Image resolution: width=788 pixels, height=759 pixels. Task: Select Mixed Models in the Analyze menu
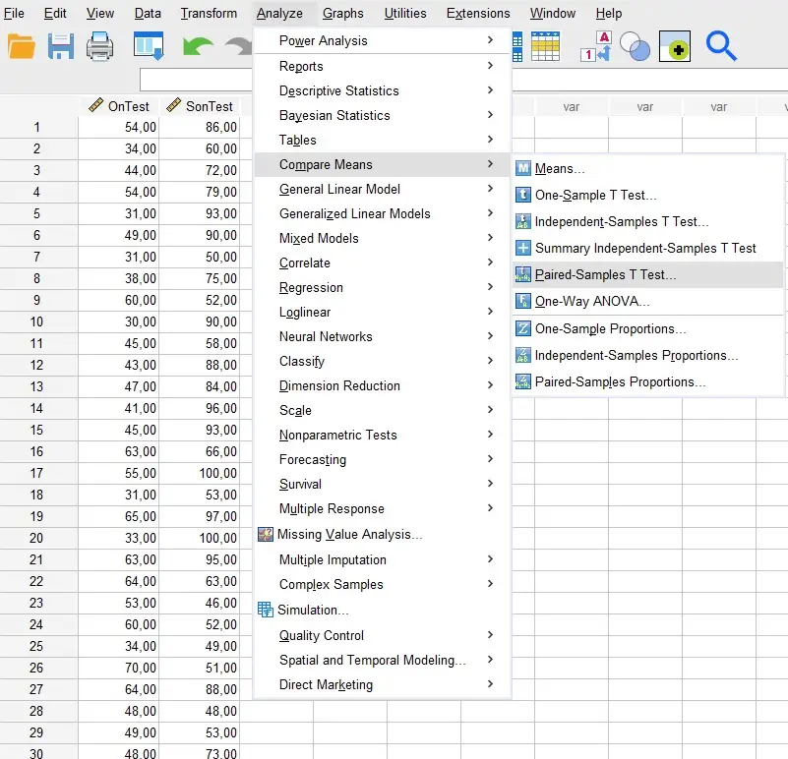(383, 238)
